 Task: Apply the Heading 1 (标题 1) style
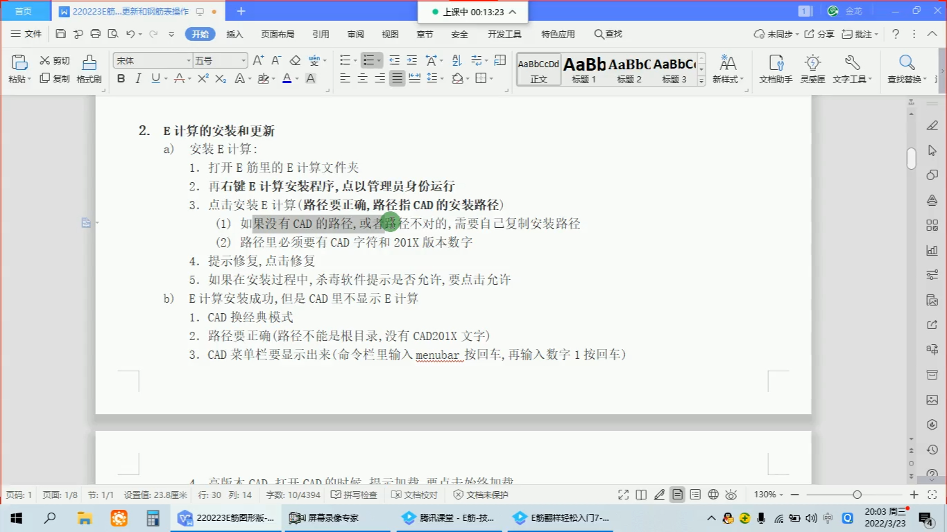pos(584,69)
